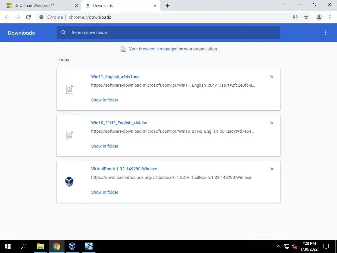Image resolution: width=337 pixels, height=253 pixels.
Task: Remove Win10_21H2_English_x64.iso from the list
Action: point(272,123)
